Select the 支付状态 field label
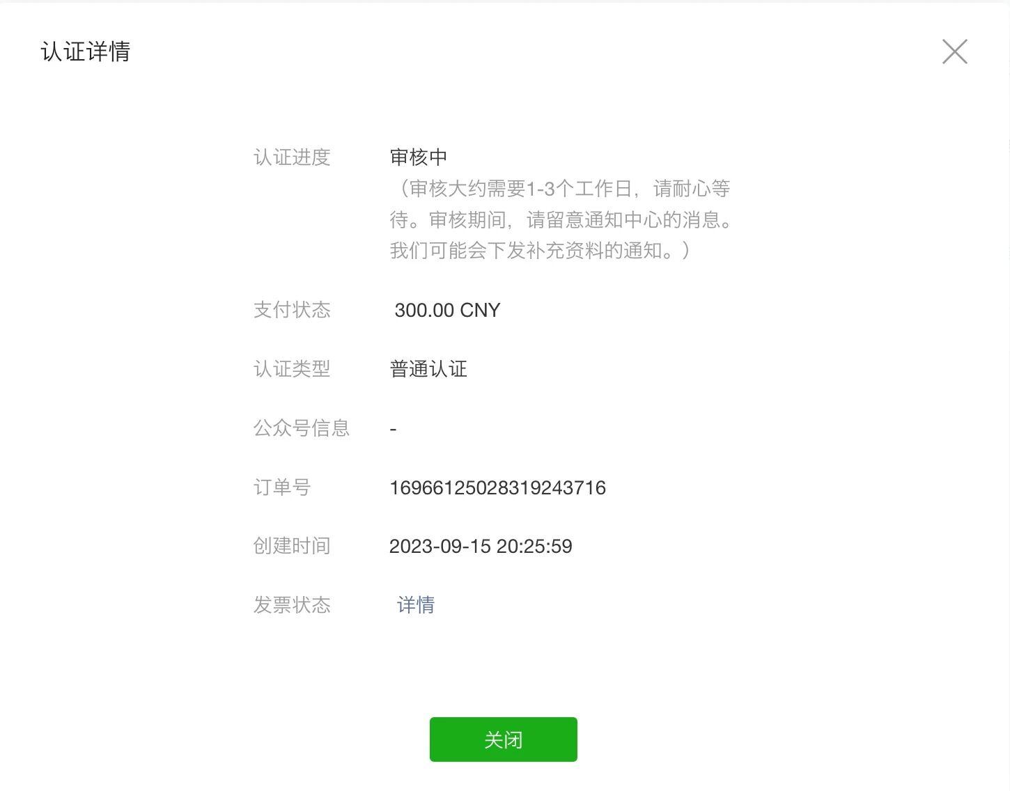Image resolution: width=1010 pixels, height=791 pixels. (292, 310)
